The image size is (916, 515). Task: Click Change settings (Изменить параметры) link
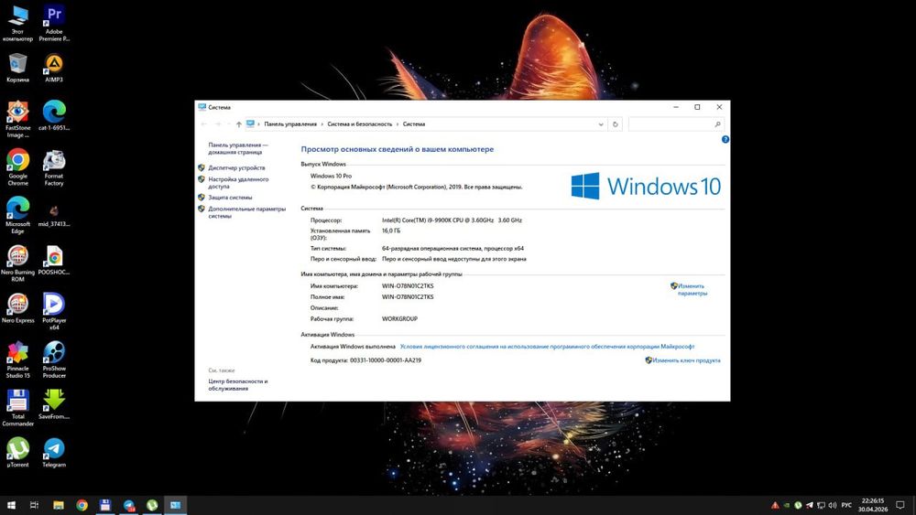pyautogui.click(x=692, y=290)
